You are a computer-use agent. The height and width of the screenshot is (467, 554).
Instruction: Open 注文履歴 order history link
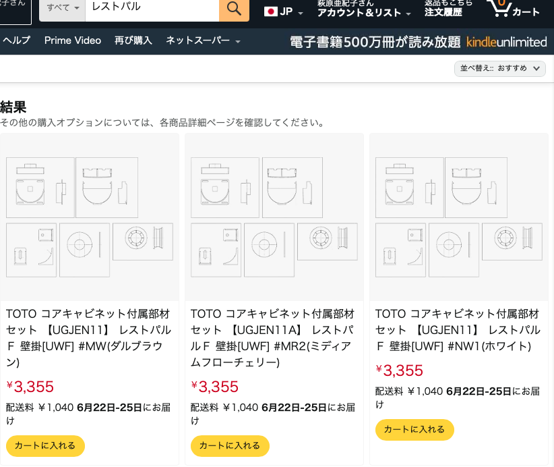[x=443, y=12]
